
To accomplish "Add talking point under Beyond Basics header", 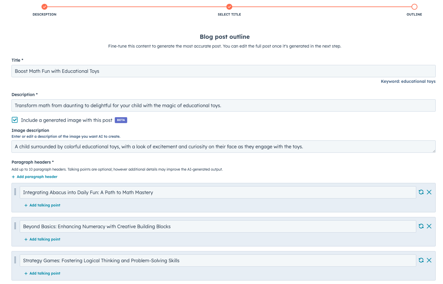I will (42, 239).
